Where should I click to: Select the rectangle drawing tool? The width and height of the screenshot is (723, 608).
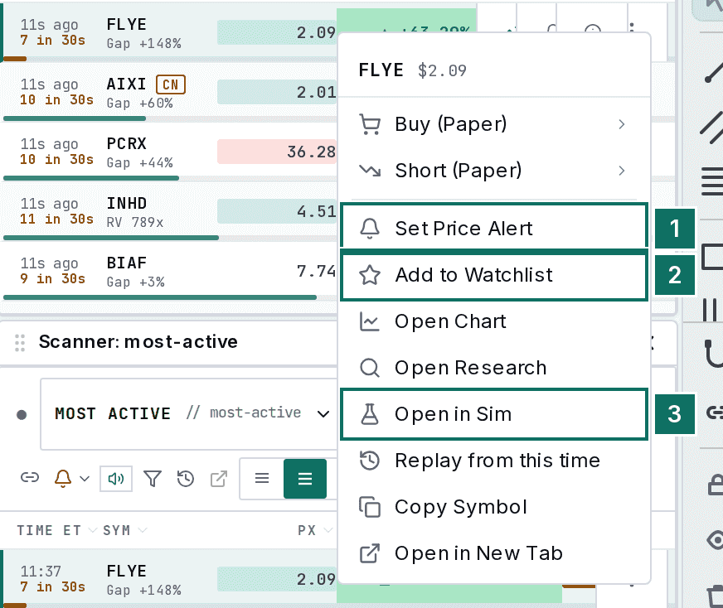[x=712, y=257]
